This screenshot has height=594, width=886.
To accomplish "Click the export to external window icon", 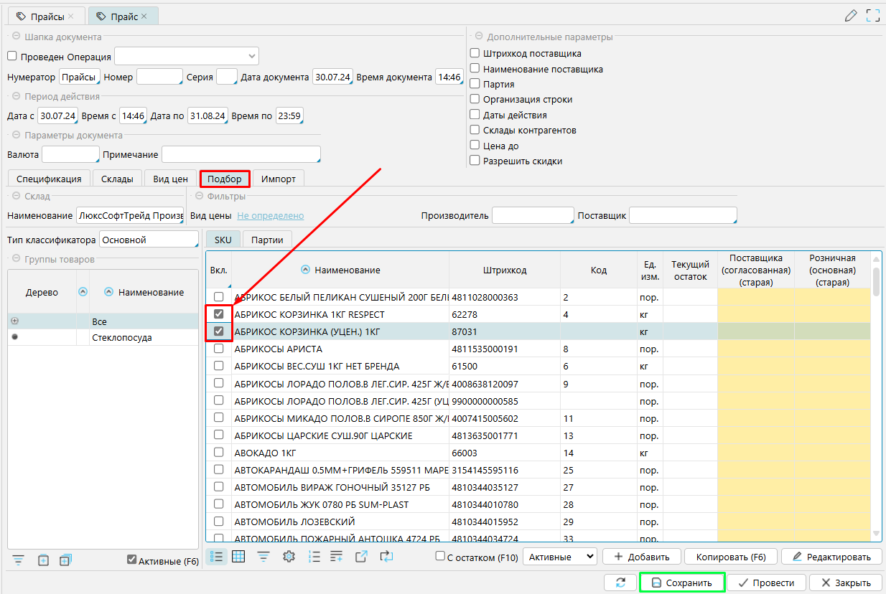I will tap(361, 556).
